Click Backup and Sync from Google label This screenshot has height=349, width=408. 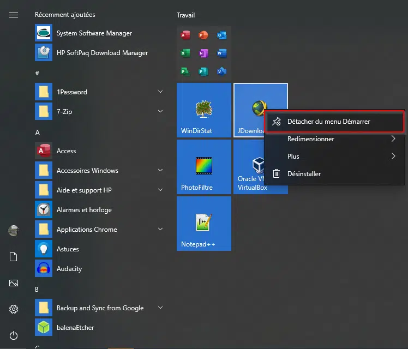click(100, 308)
